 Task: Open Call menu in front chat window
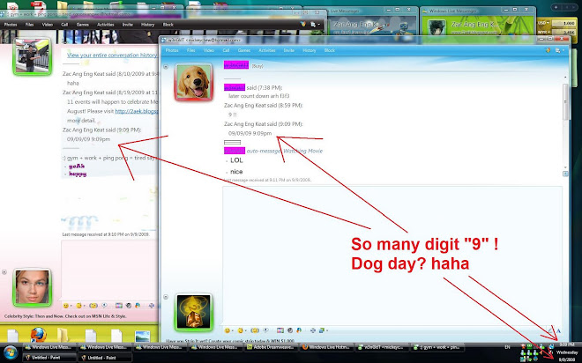[226, 50]
